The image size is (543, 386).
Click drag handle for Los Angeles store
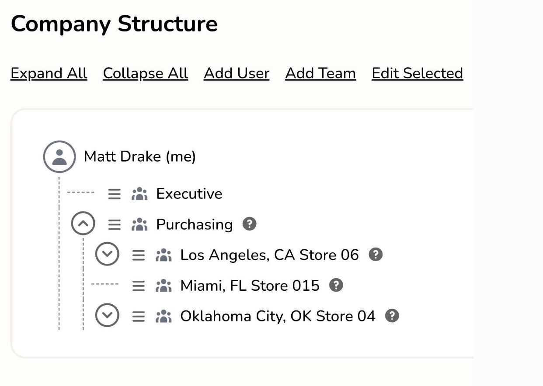[x=139, y=255]
